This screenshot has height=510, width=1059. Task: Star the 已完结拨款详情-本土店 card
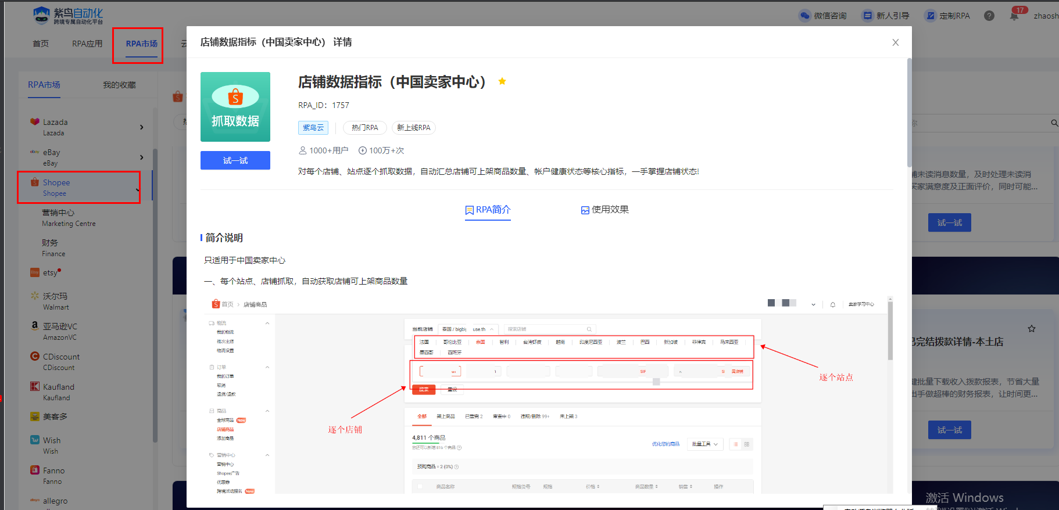tap(1032, 329)
